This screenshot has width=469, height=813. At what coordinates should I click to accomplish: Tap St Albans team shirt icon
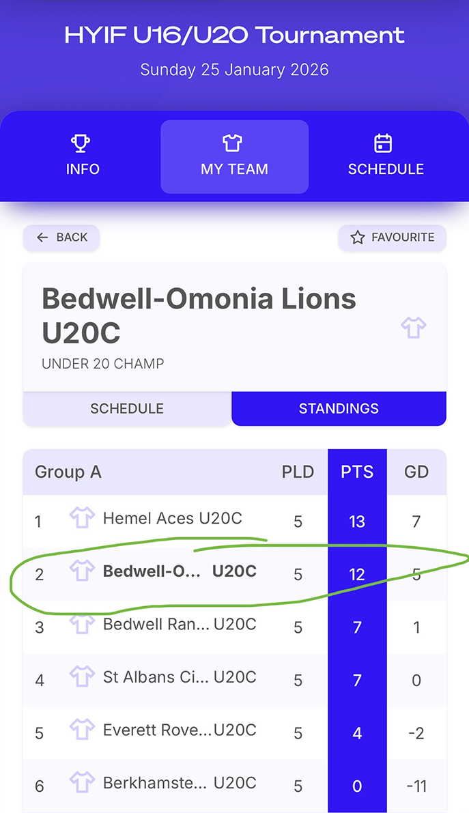(x=82, y=677)
